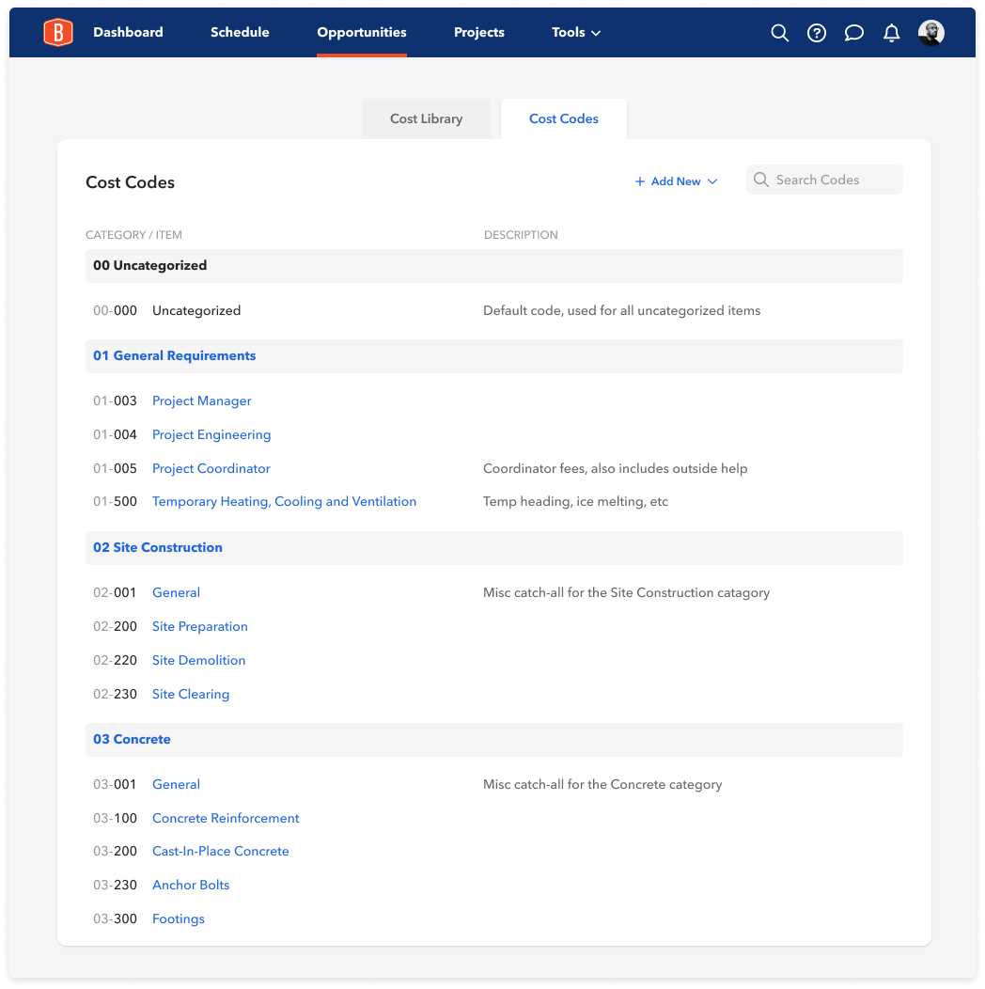Image resolution: width=985 pixels, height=989 pixels.
Task: Open the Cast-In-Place Concrete code
Action: tap(220, 851)
